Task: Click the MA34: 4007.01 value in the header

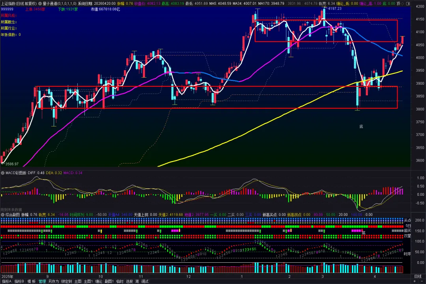Action: (245, 4)
